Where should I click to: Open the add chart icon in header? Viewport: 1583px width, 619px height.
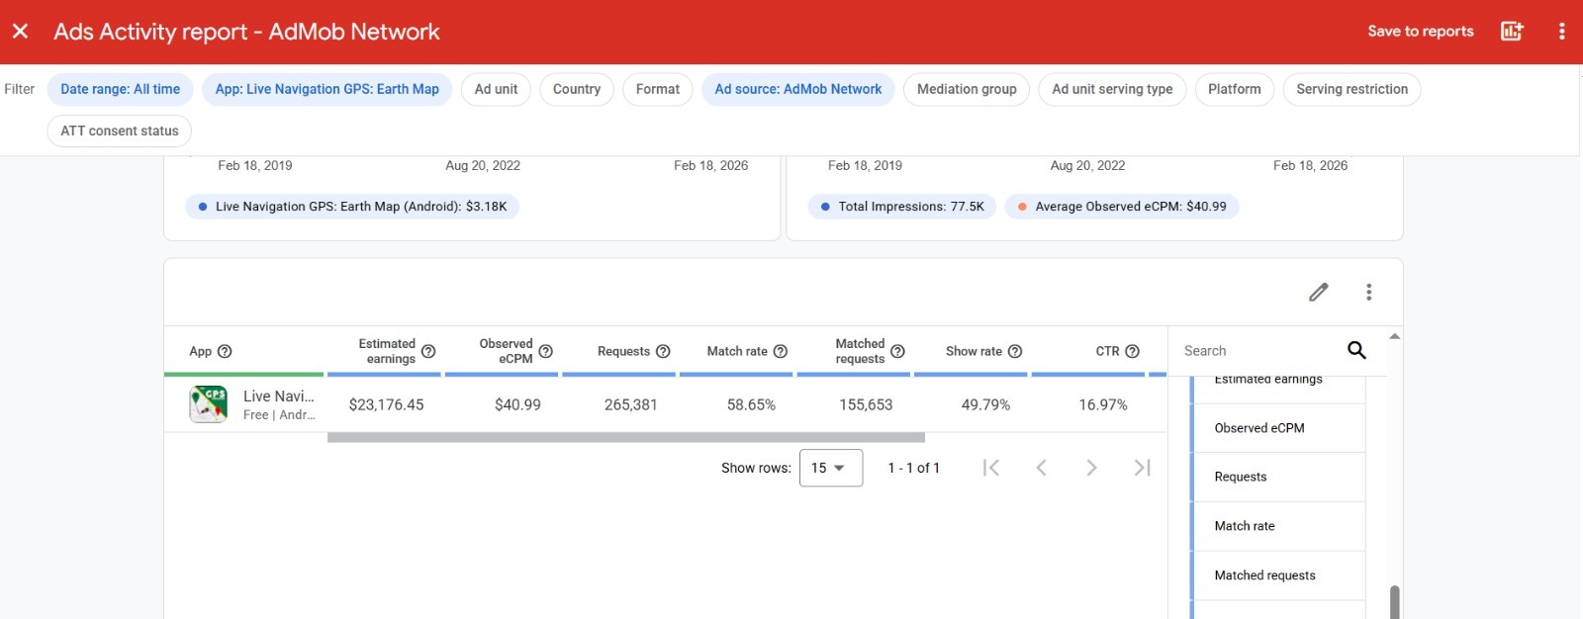(1512, 32)
